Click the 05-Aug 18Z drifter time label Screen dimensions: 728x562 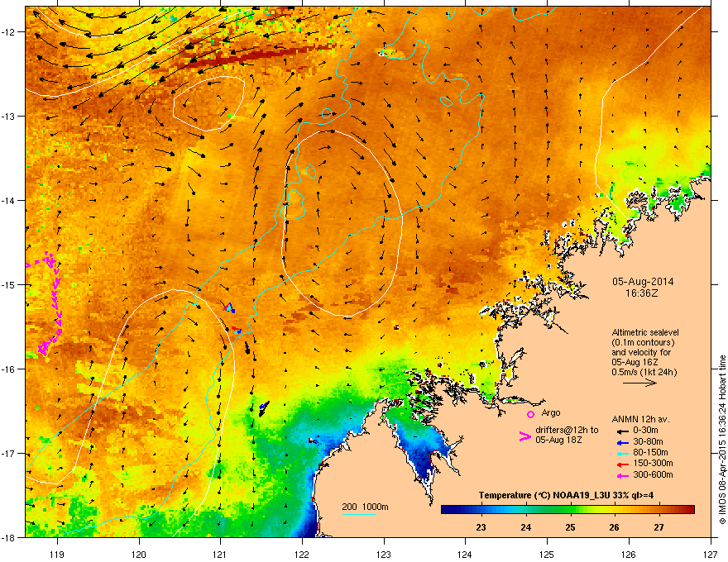click(558, 440)
